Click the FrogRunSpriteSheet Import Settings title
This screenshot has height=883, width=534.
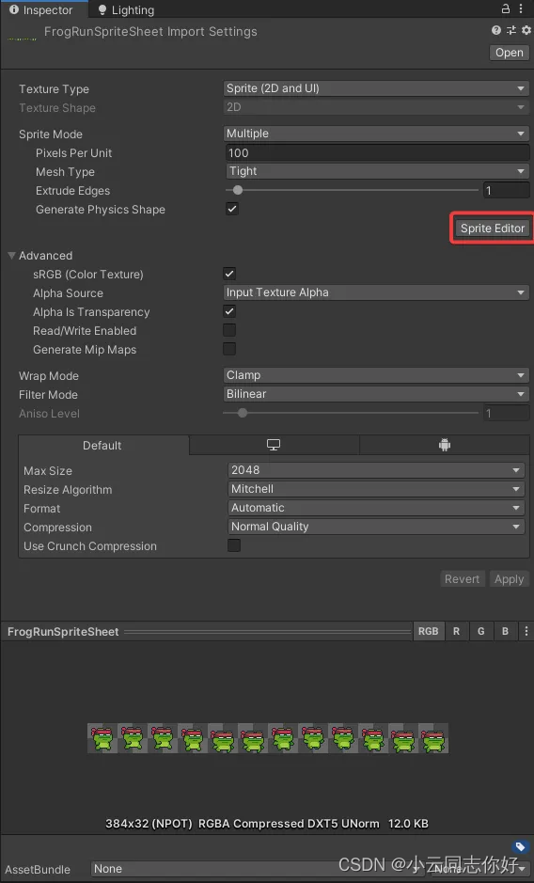150,32
